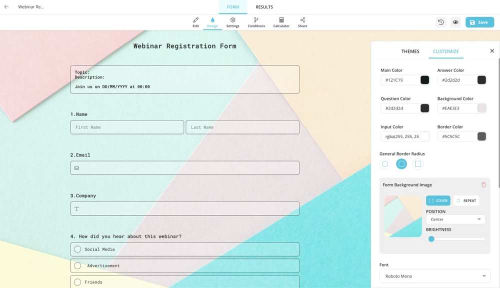The width and height of the screenshot is (500, 288).
Task: Go back using the arrow icon
Action: [x=6, y=7]
